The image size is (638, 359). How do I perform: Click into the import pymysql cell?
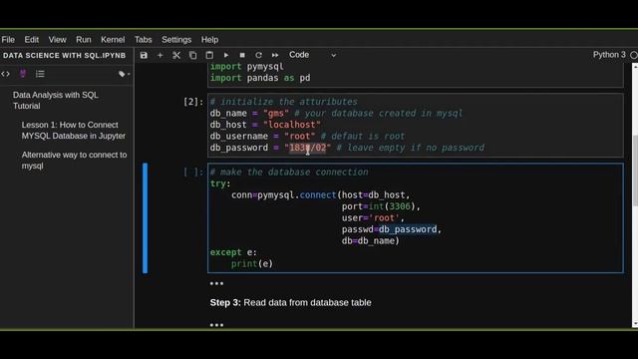415,75
